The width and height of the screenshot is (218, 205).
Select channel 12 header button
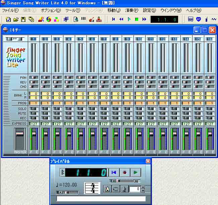pos(163,39)
